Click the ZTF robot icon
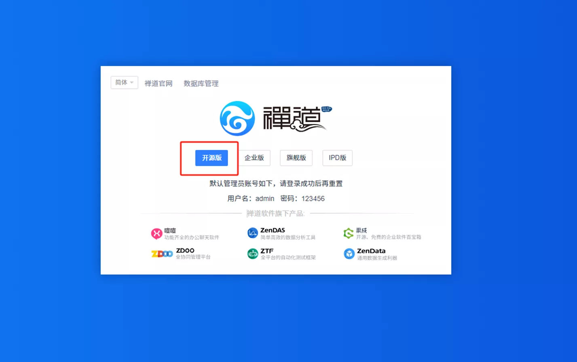577x362 pixels. tap(253, 253)
